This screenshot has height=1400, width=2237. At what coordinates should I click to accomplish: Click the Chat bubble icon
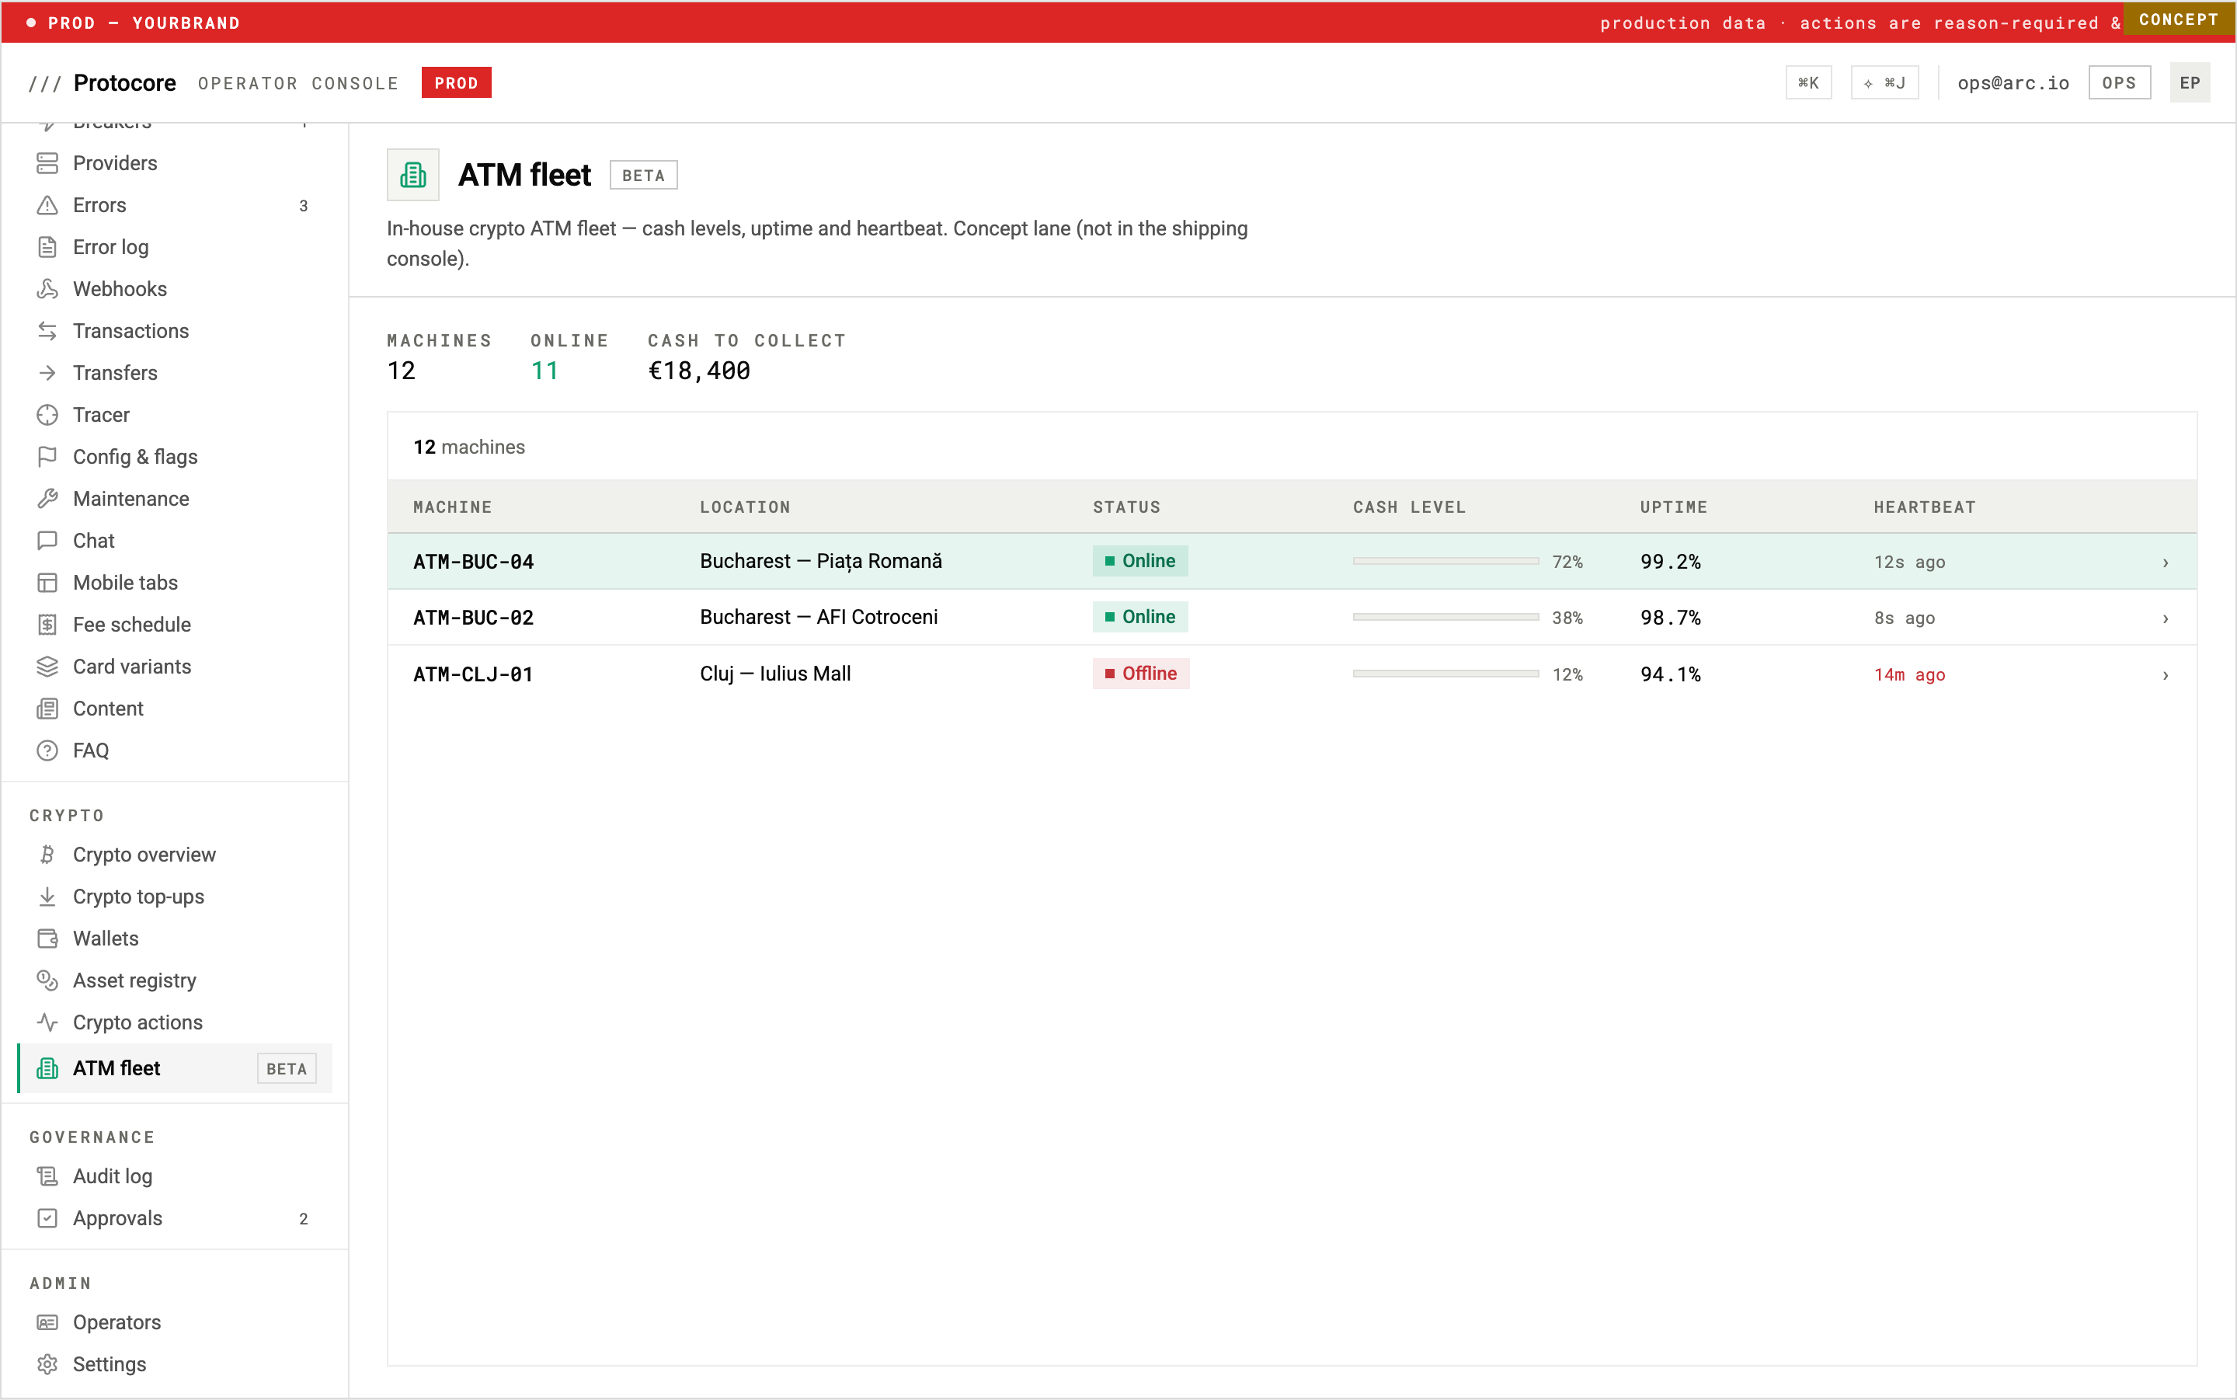[x=47, y=541]
